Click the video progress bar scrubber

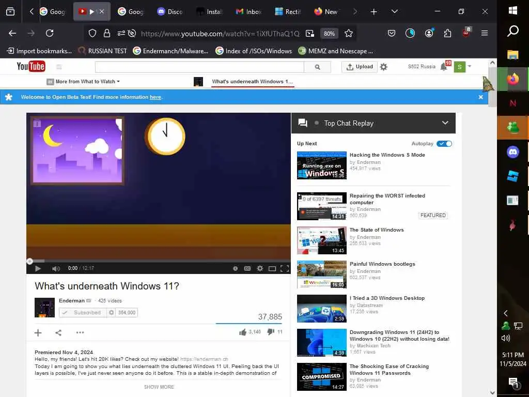click(x=29, y=261)
